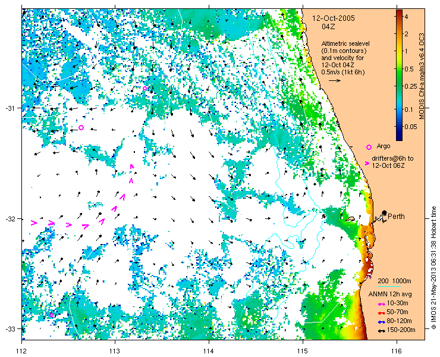
Task: Click the '-31' latitude axis label
Action: (x=9, y=108)
